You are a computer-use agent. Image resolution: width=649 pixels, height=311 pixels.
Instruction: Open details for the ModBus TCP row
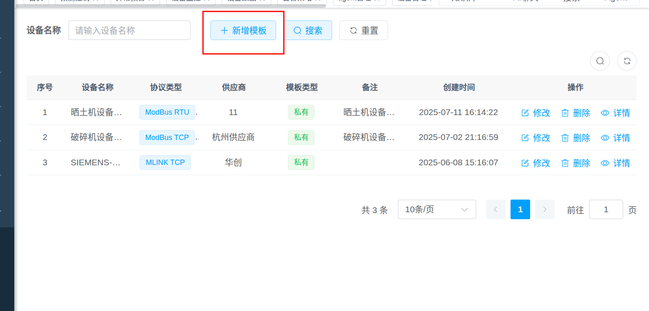tap(616, 138)
